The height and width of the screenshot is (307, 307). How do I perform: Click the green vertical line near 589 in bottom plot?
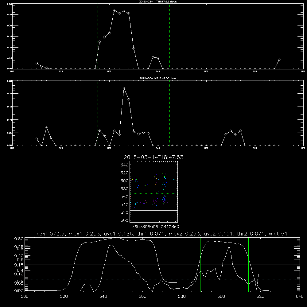coord(200,264)
